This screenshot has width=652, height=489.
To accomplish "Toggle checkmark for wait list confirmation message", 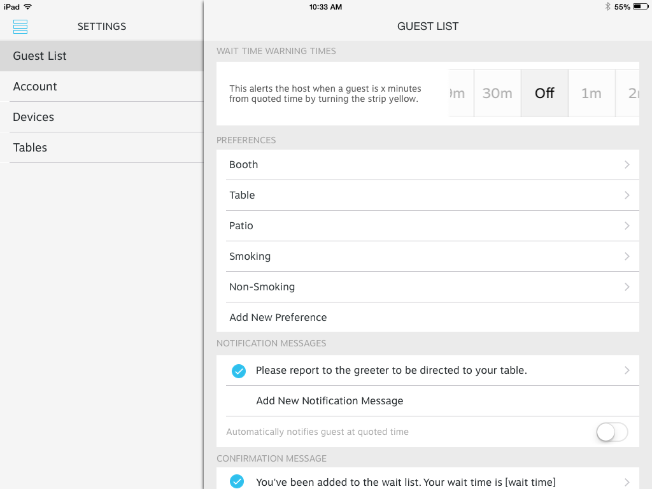I will (237, 481).
